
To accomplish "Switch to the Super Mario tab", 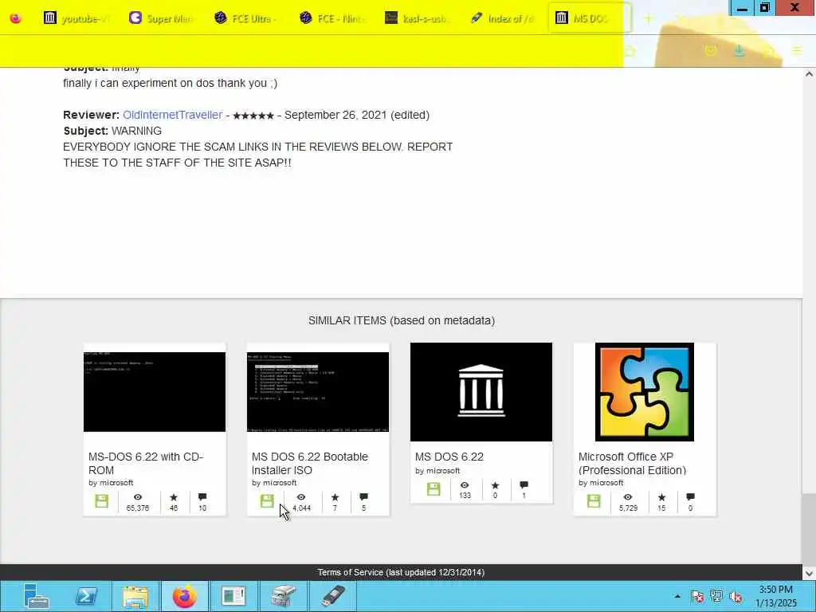I will (x=161, y=18).
